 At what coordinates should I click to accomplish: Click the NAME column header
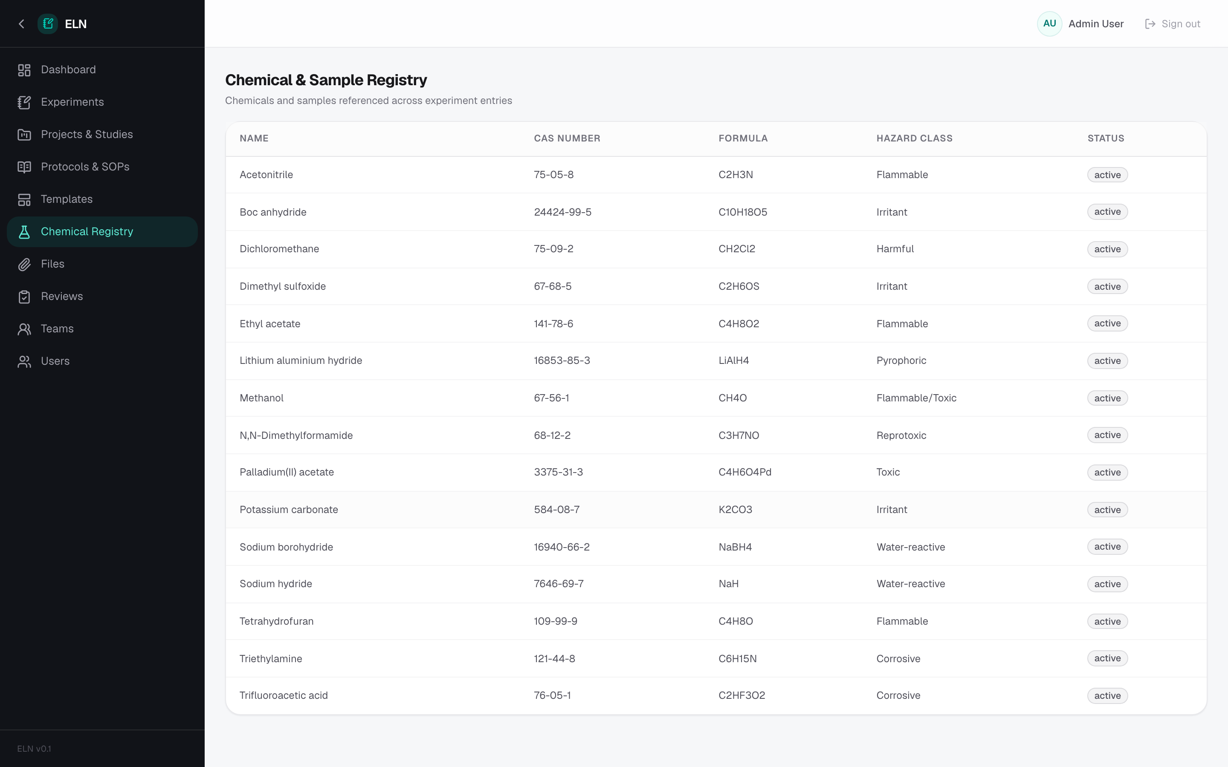tap(254, 138)
